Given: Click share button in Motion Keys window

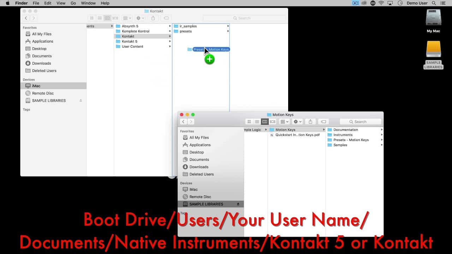Looking at the screenshot, I should tap(310, 122).
